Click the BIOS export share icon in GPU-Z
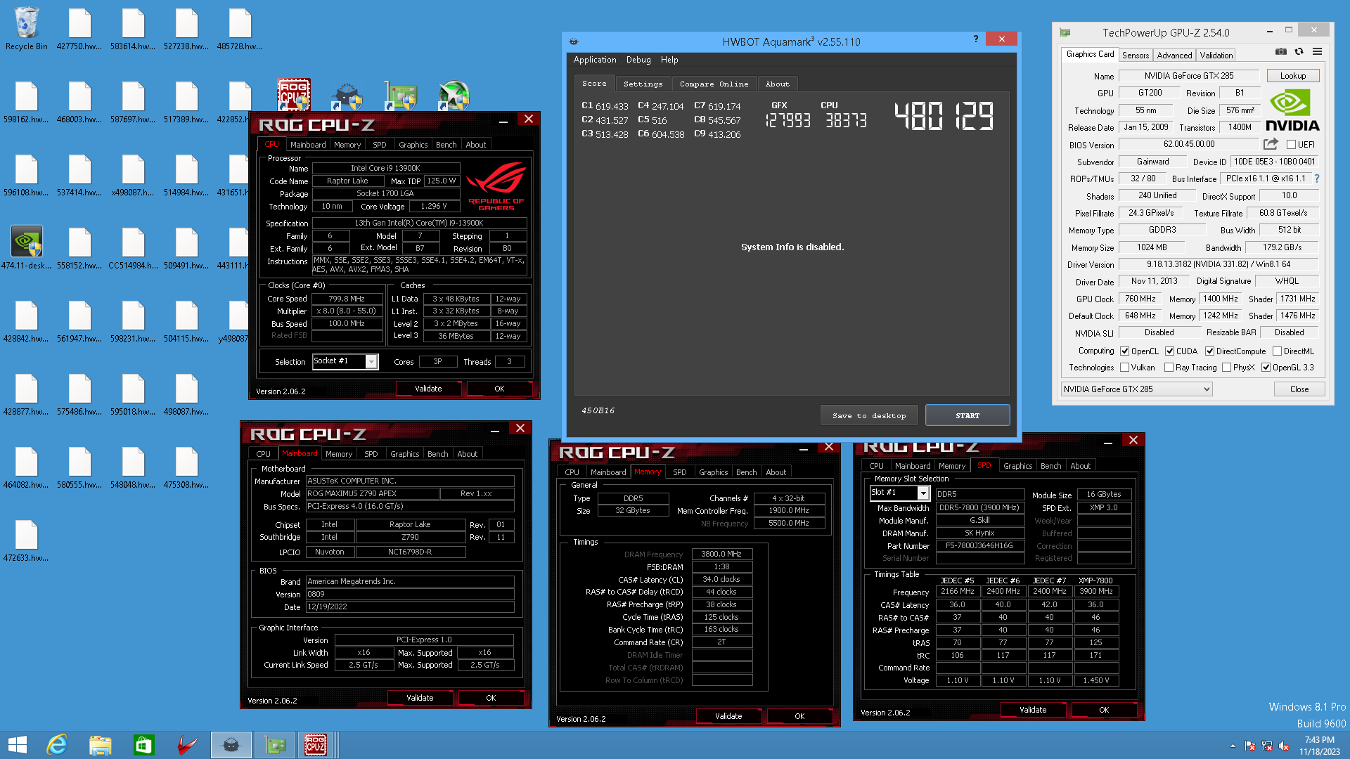1350x759 pixels. [x=1271, y=144]
